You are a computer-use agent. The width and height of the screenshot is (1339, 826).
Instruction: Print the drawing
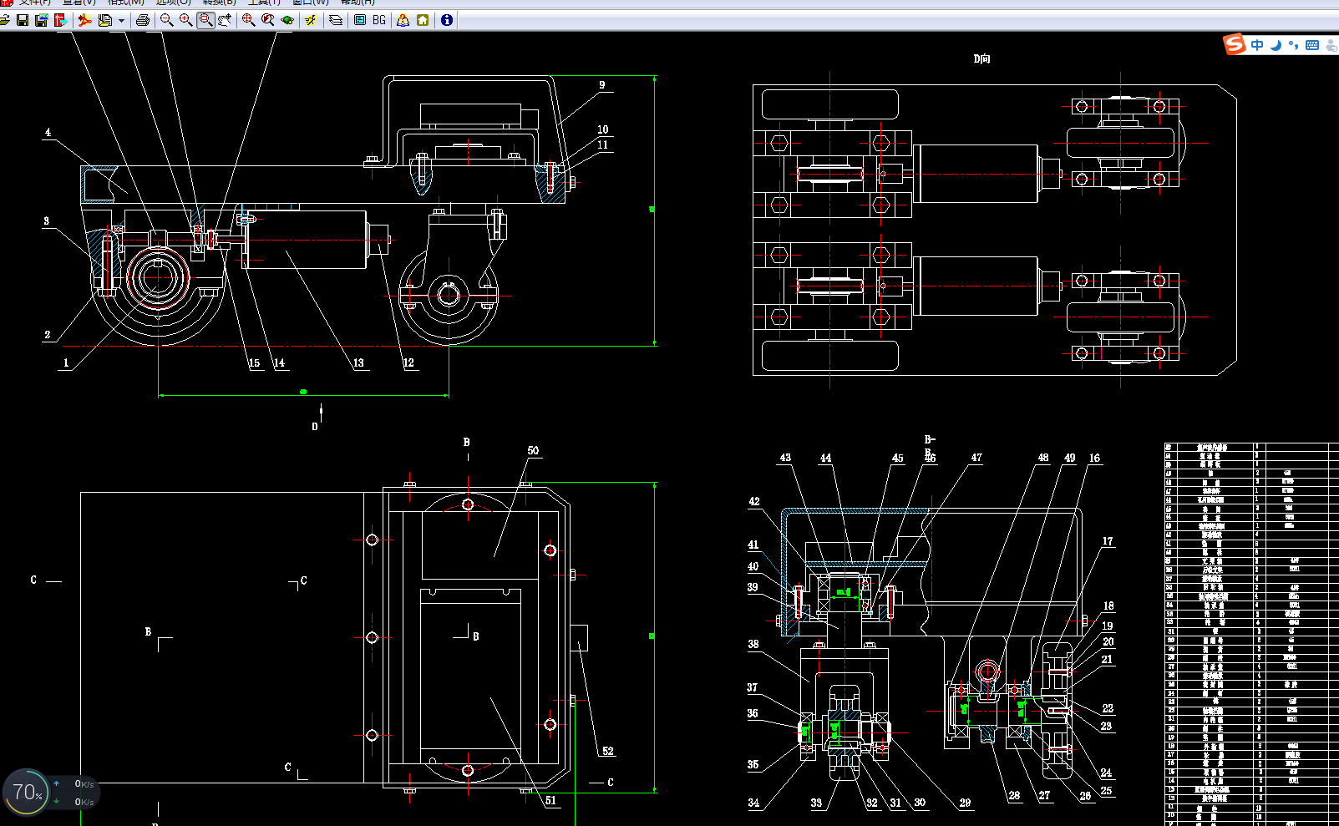pyautogui.click(x=143, y=20)
